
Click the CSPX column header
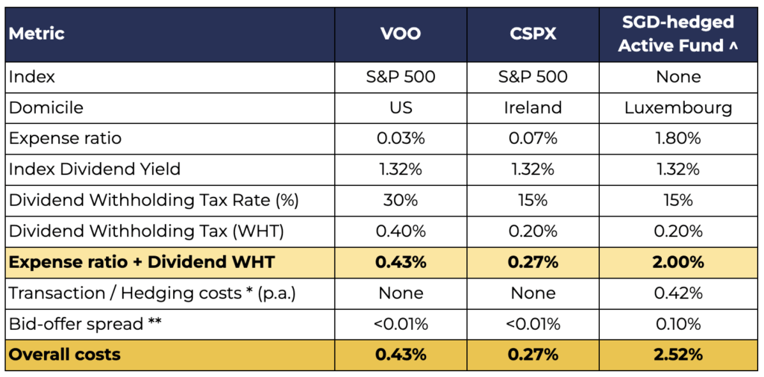(533, 34)
